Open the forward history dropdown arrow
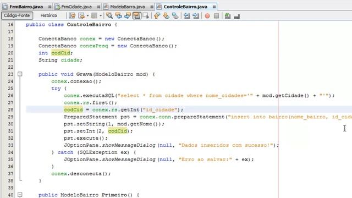This screenshot has height=198, width=352. coord(101,15)
